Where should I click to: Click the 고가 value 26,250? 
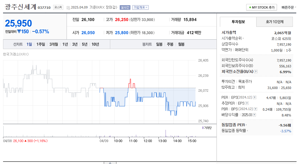[122, 20]
